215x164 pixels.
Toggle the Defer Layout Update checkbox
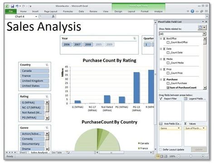(x=161, y=150)
